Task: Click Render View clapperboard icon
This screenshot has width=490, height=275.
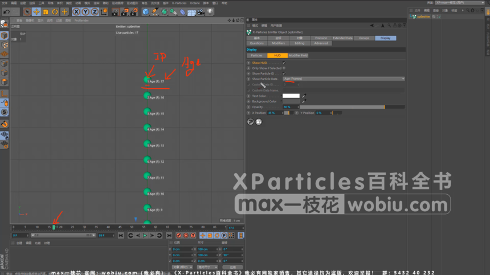Action: click(115, 12)
